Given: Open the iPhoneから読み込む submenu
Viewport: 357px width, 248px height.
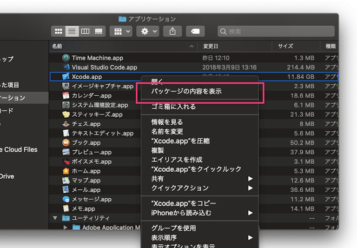Looking at the screenshot, I should click(x=200, y=213).
